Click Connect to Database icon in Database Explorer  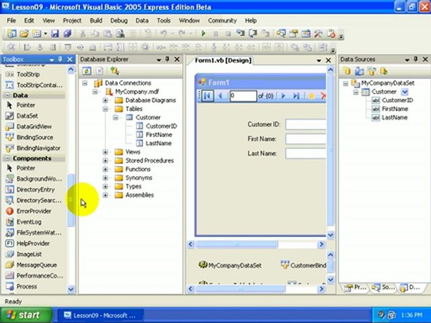(x=114, y=71)
